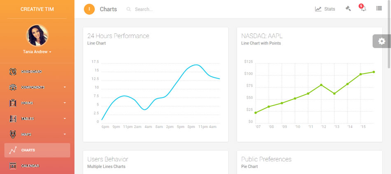Click the Creative Tim brand link

coord(37,9)
